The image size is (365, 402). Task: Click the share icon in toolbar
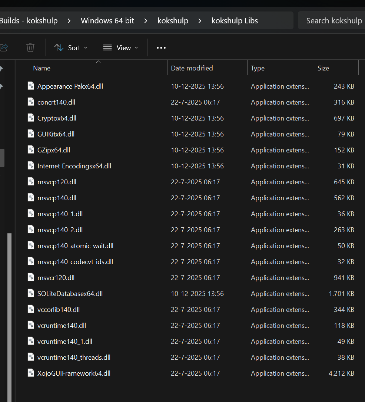[4, 47]
